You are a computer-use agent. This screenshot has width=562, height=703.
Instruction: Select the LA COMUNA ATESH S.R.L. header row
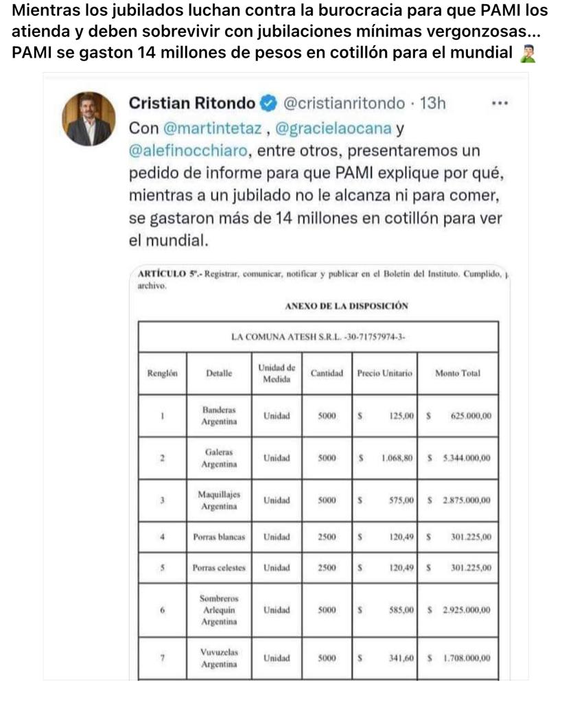pos(318,336)
